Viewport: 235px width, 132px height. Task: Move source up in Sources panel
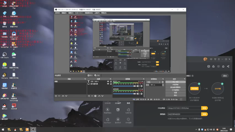[x=99, y=96]
